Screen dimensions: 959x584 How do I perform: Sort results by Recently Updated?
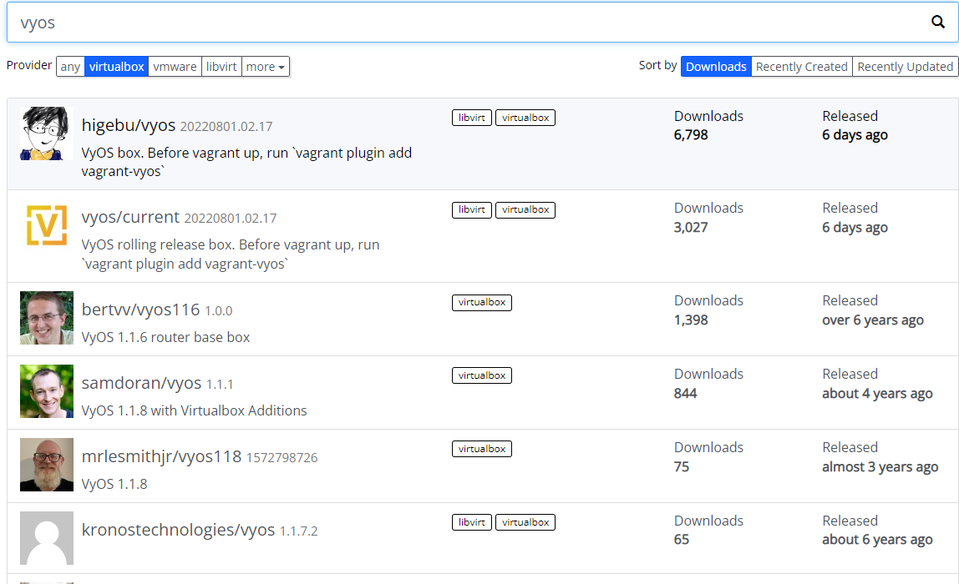(906, 67)
